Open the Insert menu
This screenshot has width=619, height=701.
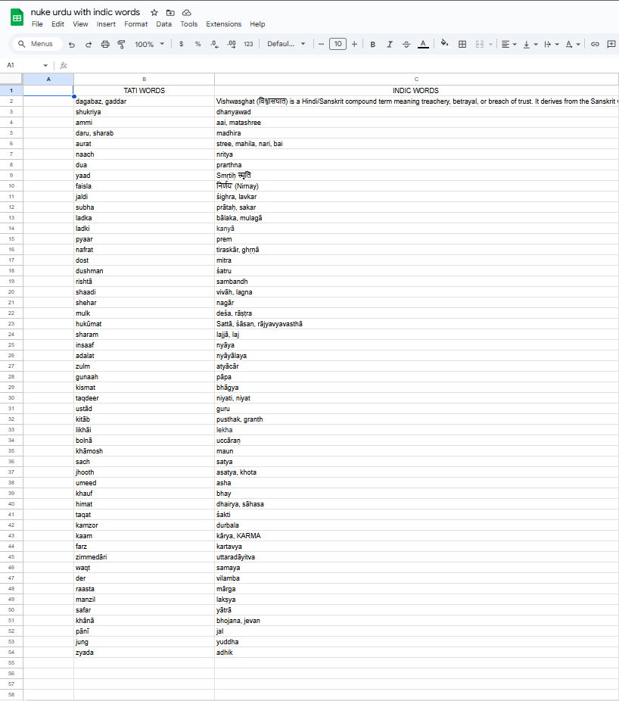[106, 24]
